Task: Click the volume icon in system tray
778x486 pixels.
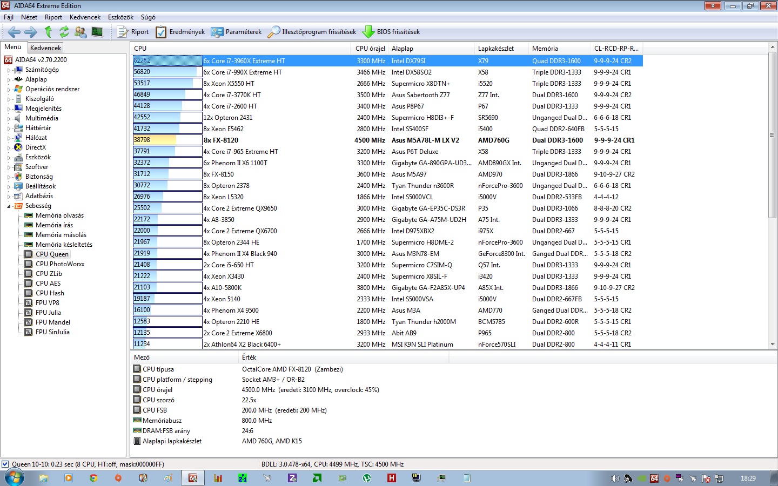Action: pyautogui.click(x=615, y=478)
